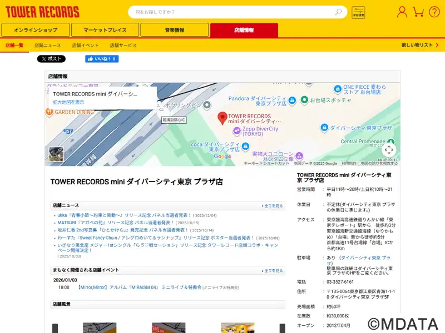Open the first store photo thumbnail
Viewport: 445px width, 333px height.
pos(100,328)
